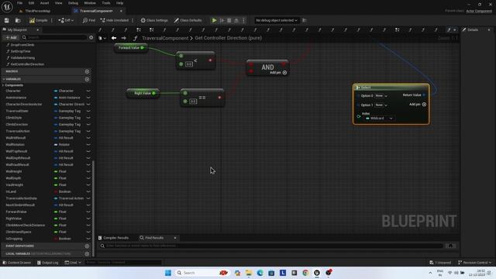The width and height of the screenshot is (496, 279).
Task: Click TraversalComponent in the breadcrumb
Action: (x=165, y=38)
